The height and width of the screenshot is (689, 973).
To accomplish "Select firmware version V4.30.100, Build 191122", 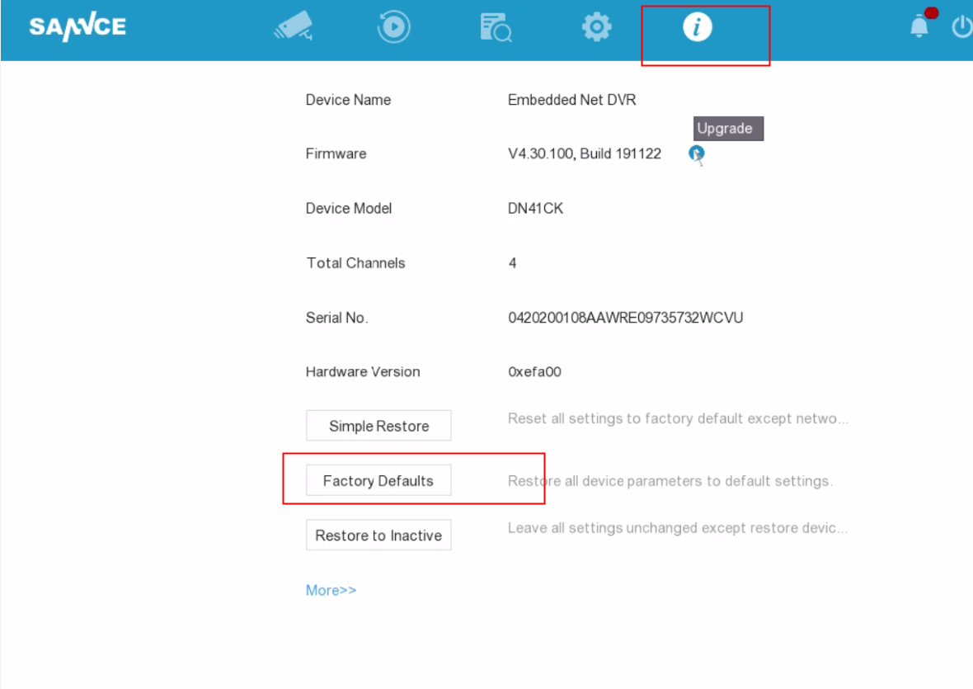I will point(585,154).
